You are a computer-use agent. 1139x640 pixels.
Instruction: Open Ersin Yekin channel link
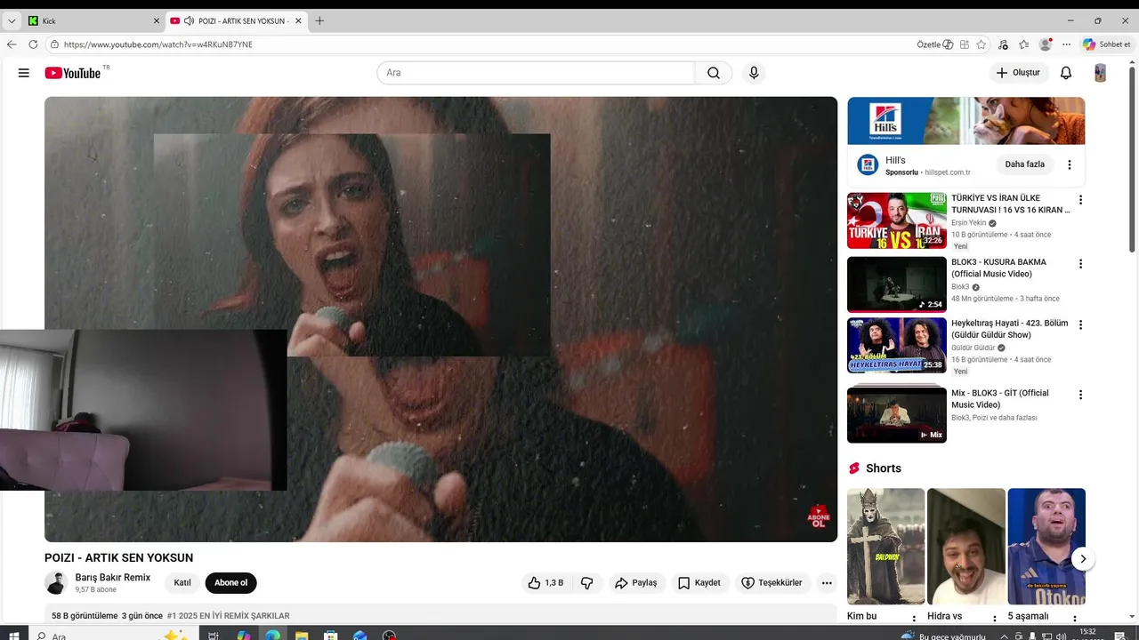click(969, 223)
